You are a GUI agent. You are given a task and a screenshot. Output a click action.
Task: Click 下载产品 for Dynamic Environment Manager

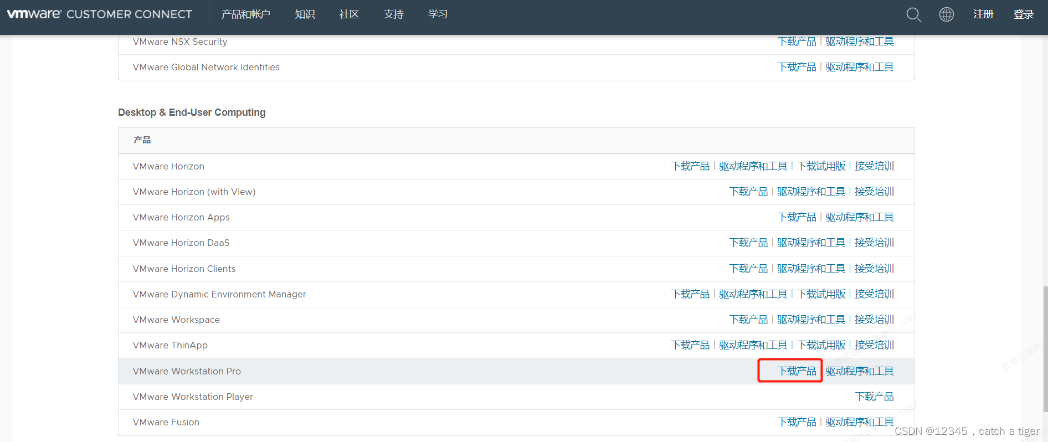(x=691, y=294)
